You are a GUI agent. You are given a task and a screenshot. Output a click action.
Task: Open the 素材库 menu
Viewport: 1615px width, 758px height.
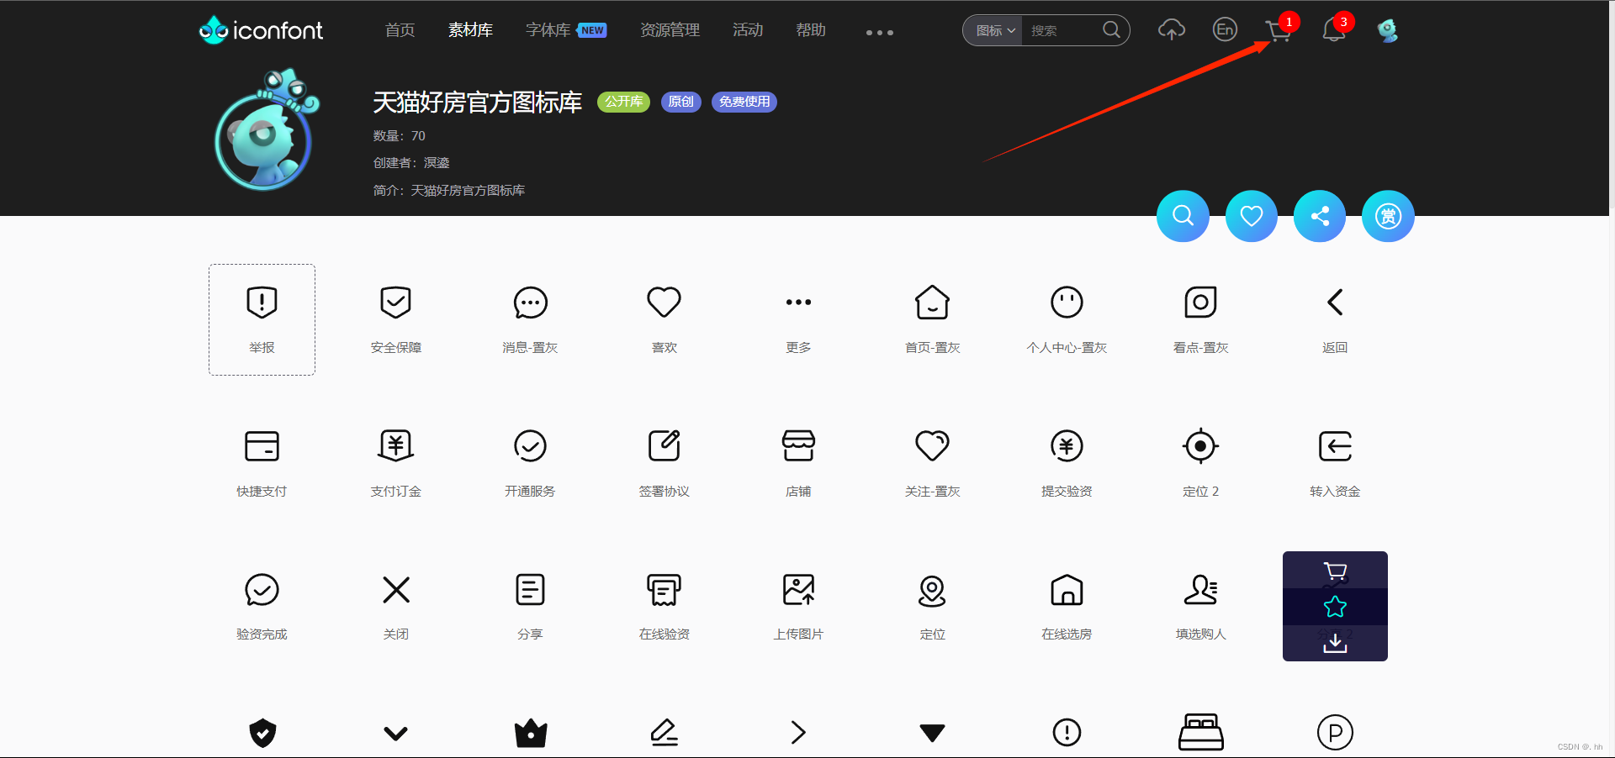470,30
